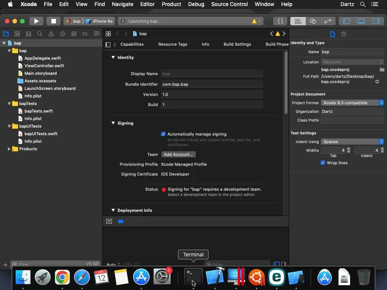Open the Source Control menu
The width and height of the screenshot is (387, 290).
pos(229,4)
